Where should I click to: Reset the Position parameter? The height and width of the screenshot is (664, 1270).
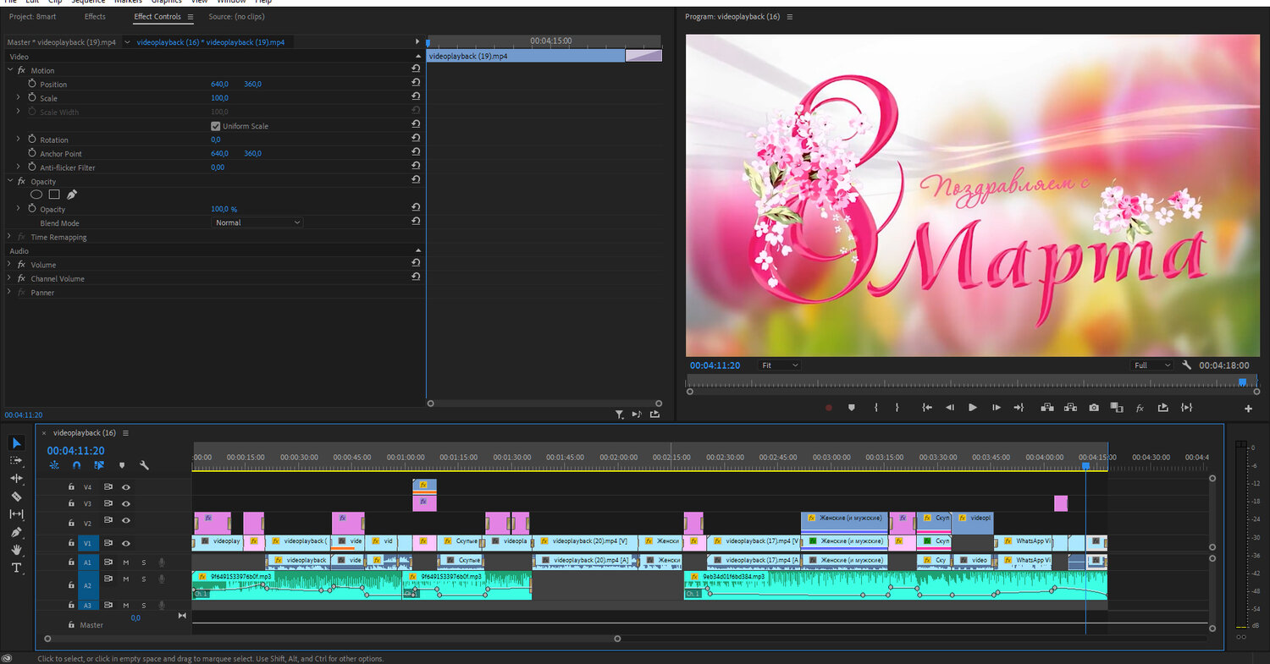coord(416,84)
